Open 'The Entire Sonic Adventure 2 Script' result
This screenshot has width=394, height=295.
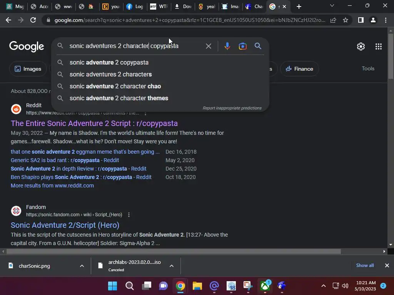[x=94, y=123]
